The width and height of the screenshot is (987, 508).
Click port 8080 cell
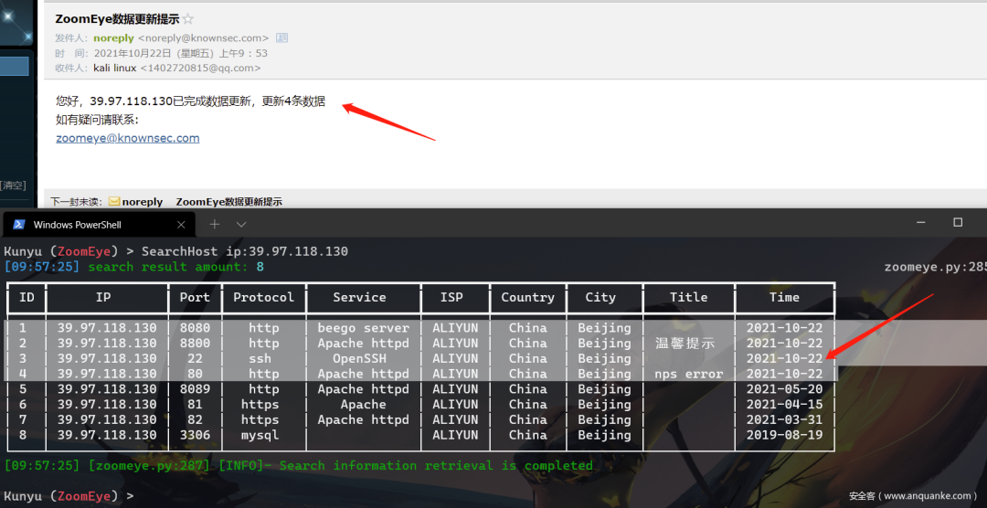point(196,328)
